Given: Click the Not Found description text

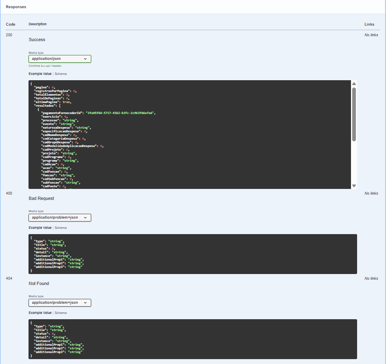Looking at the screenshot, I should tap(39, 283).
